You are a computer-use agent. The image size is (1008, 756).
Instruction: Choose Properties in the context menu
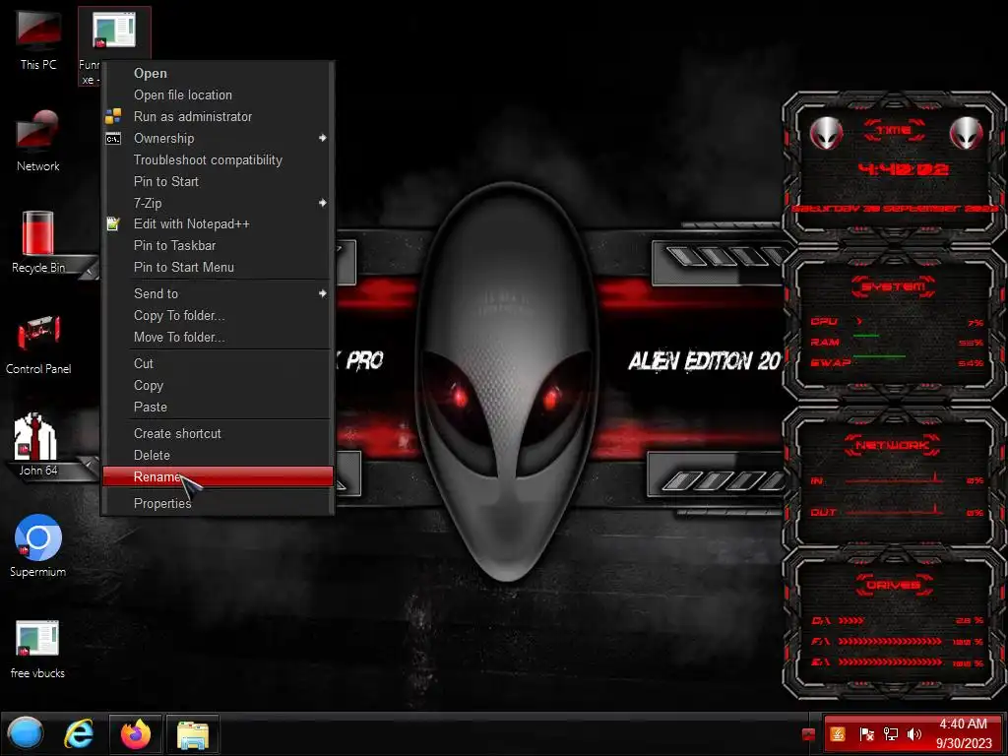tap(218, 503)
